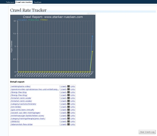The height and width of the screenshot is (136, 157).
Task: Open /ferengi-free-blog link without trailing slash
Action: click(x=18, y=92)
